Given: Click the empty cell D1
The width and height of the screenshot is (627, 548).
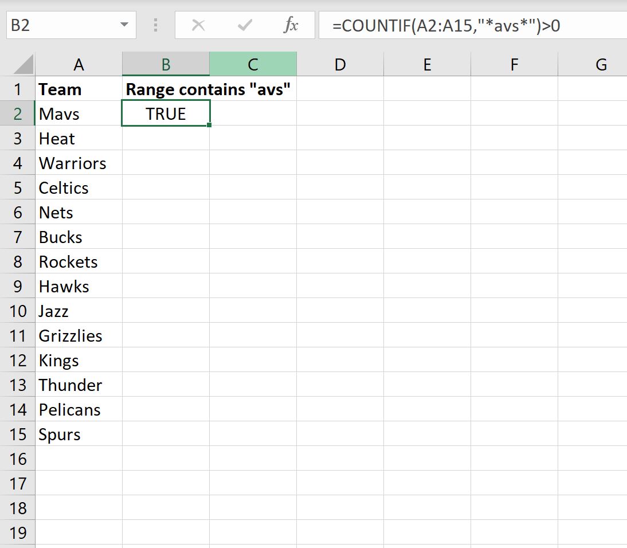Looking at the screenshot, I should [340, 89].
